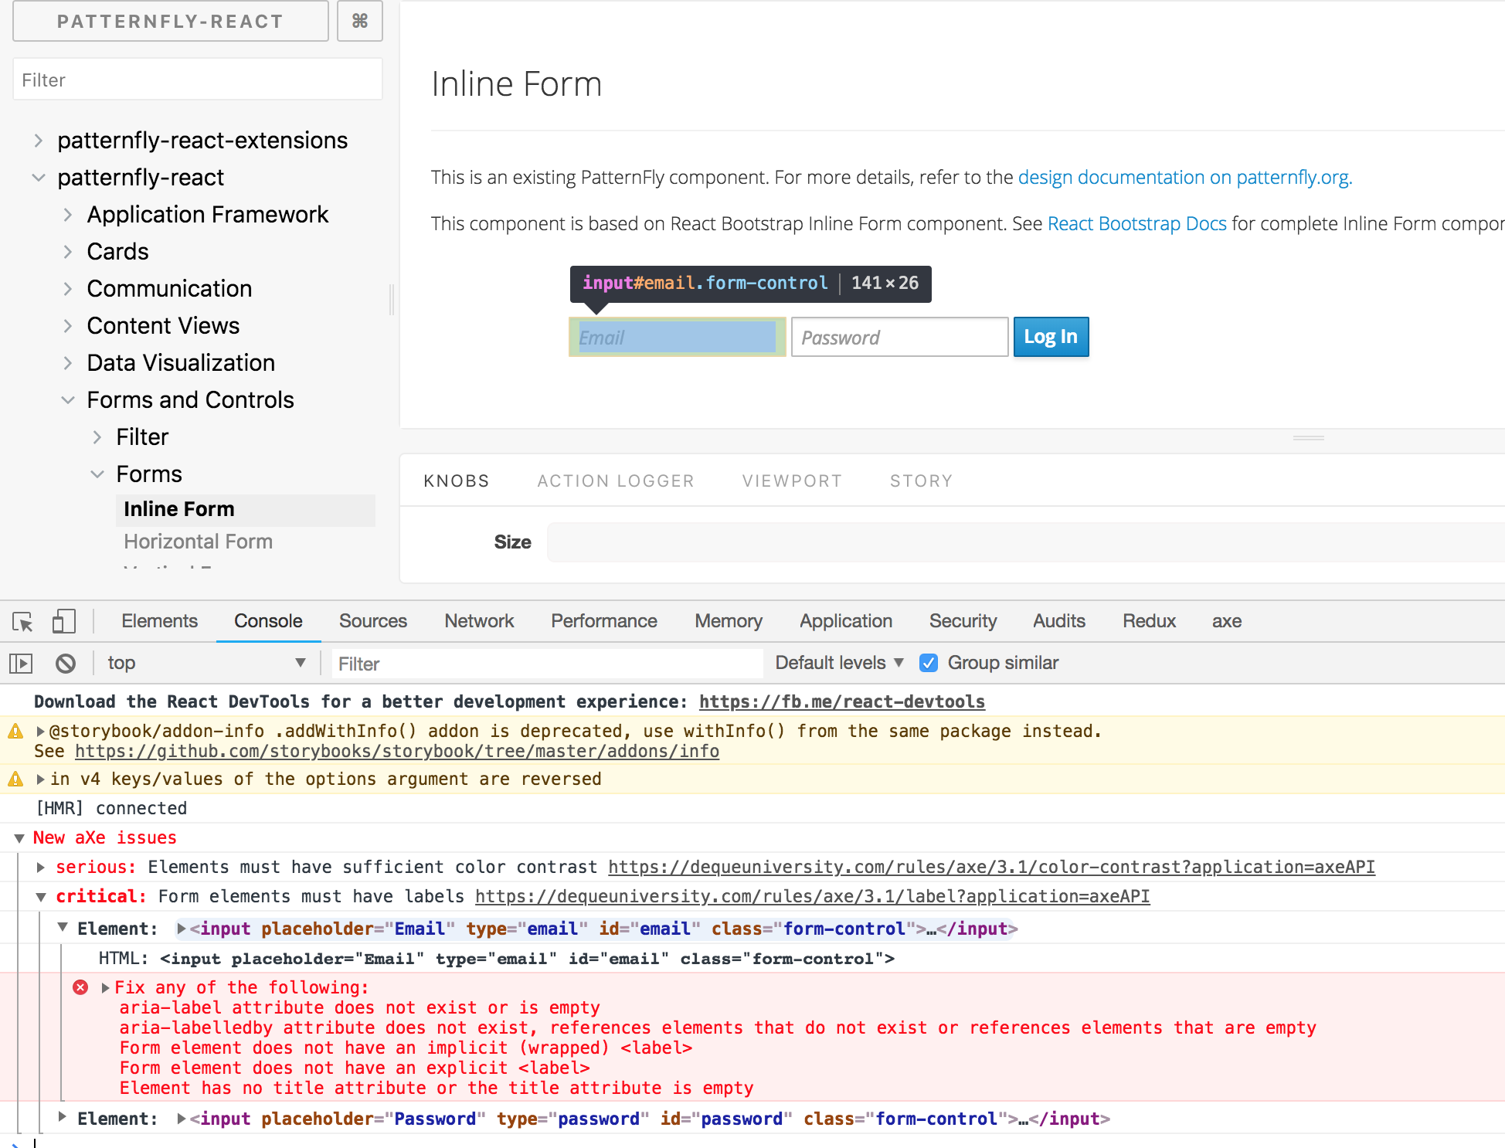1505x1148 pixels.
Task: Show the console sidebar icon
Action: tap(21, 663)
